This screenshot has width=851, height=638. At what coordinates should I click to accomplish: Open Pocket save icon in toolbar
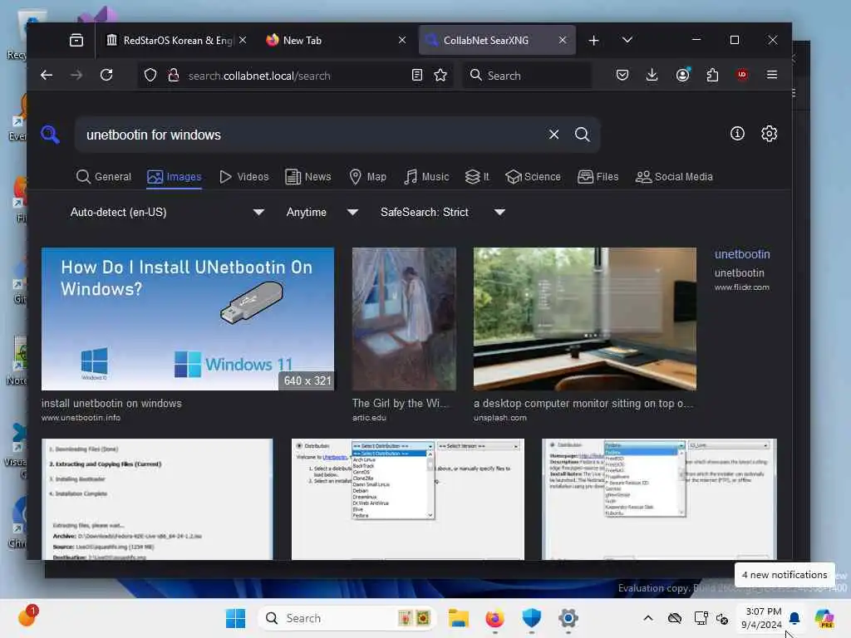[622, 75]
